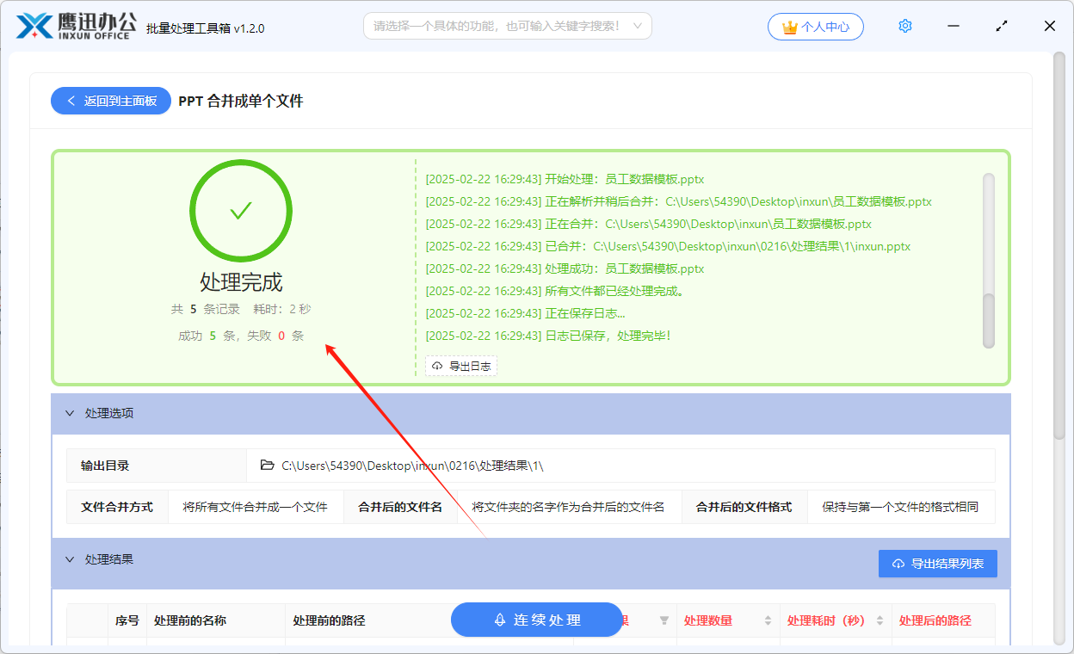Image resolution: width=1074 pixels, height=654 pixels.
Task: Click log line 正在解析并稍后合并
Action: point(678,201)
